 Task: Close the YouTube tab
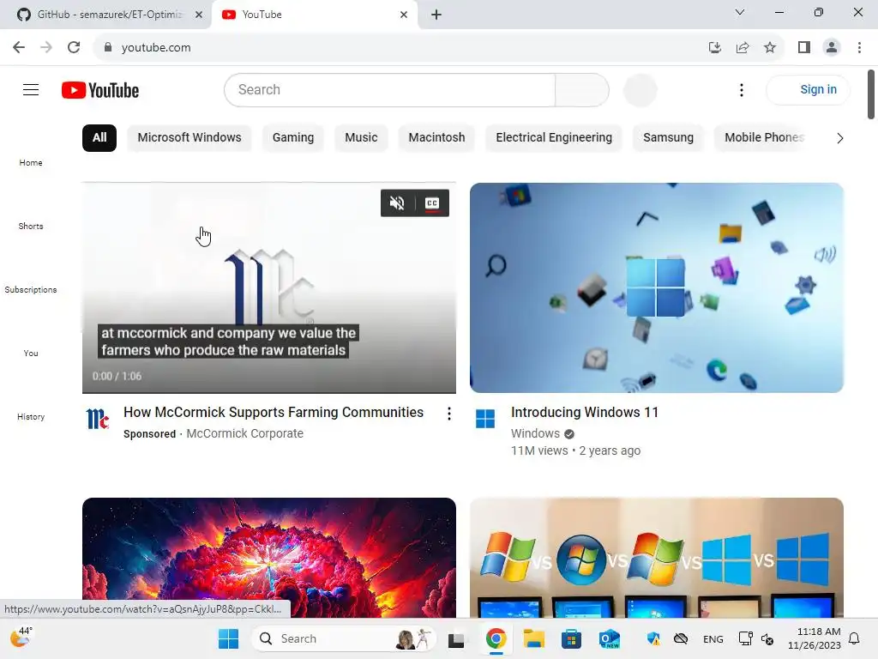pos(404,15)
